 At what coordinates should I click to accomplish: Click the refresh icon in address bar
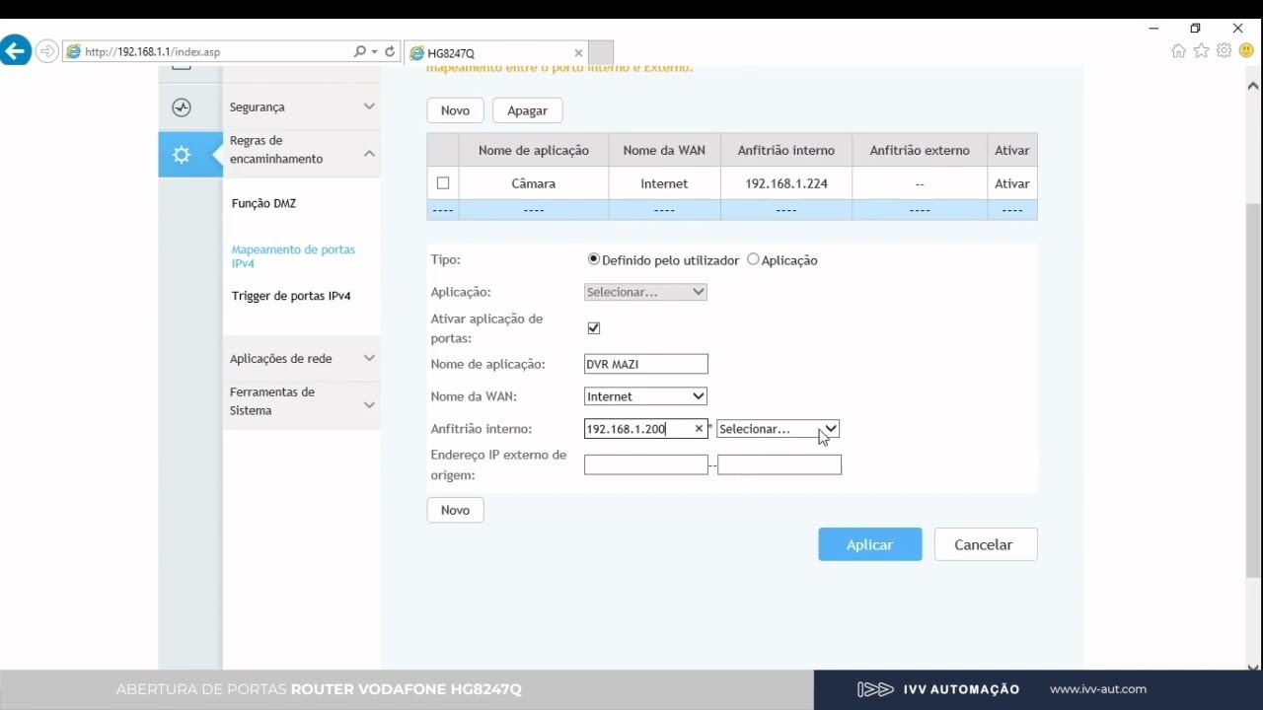coord(390,51)
